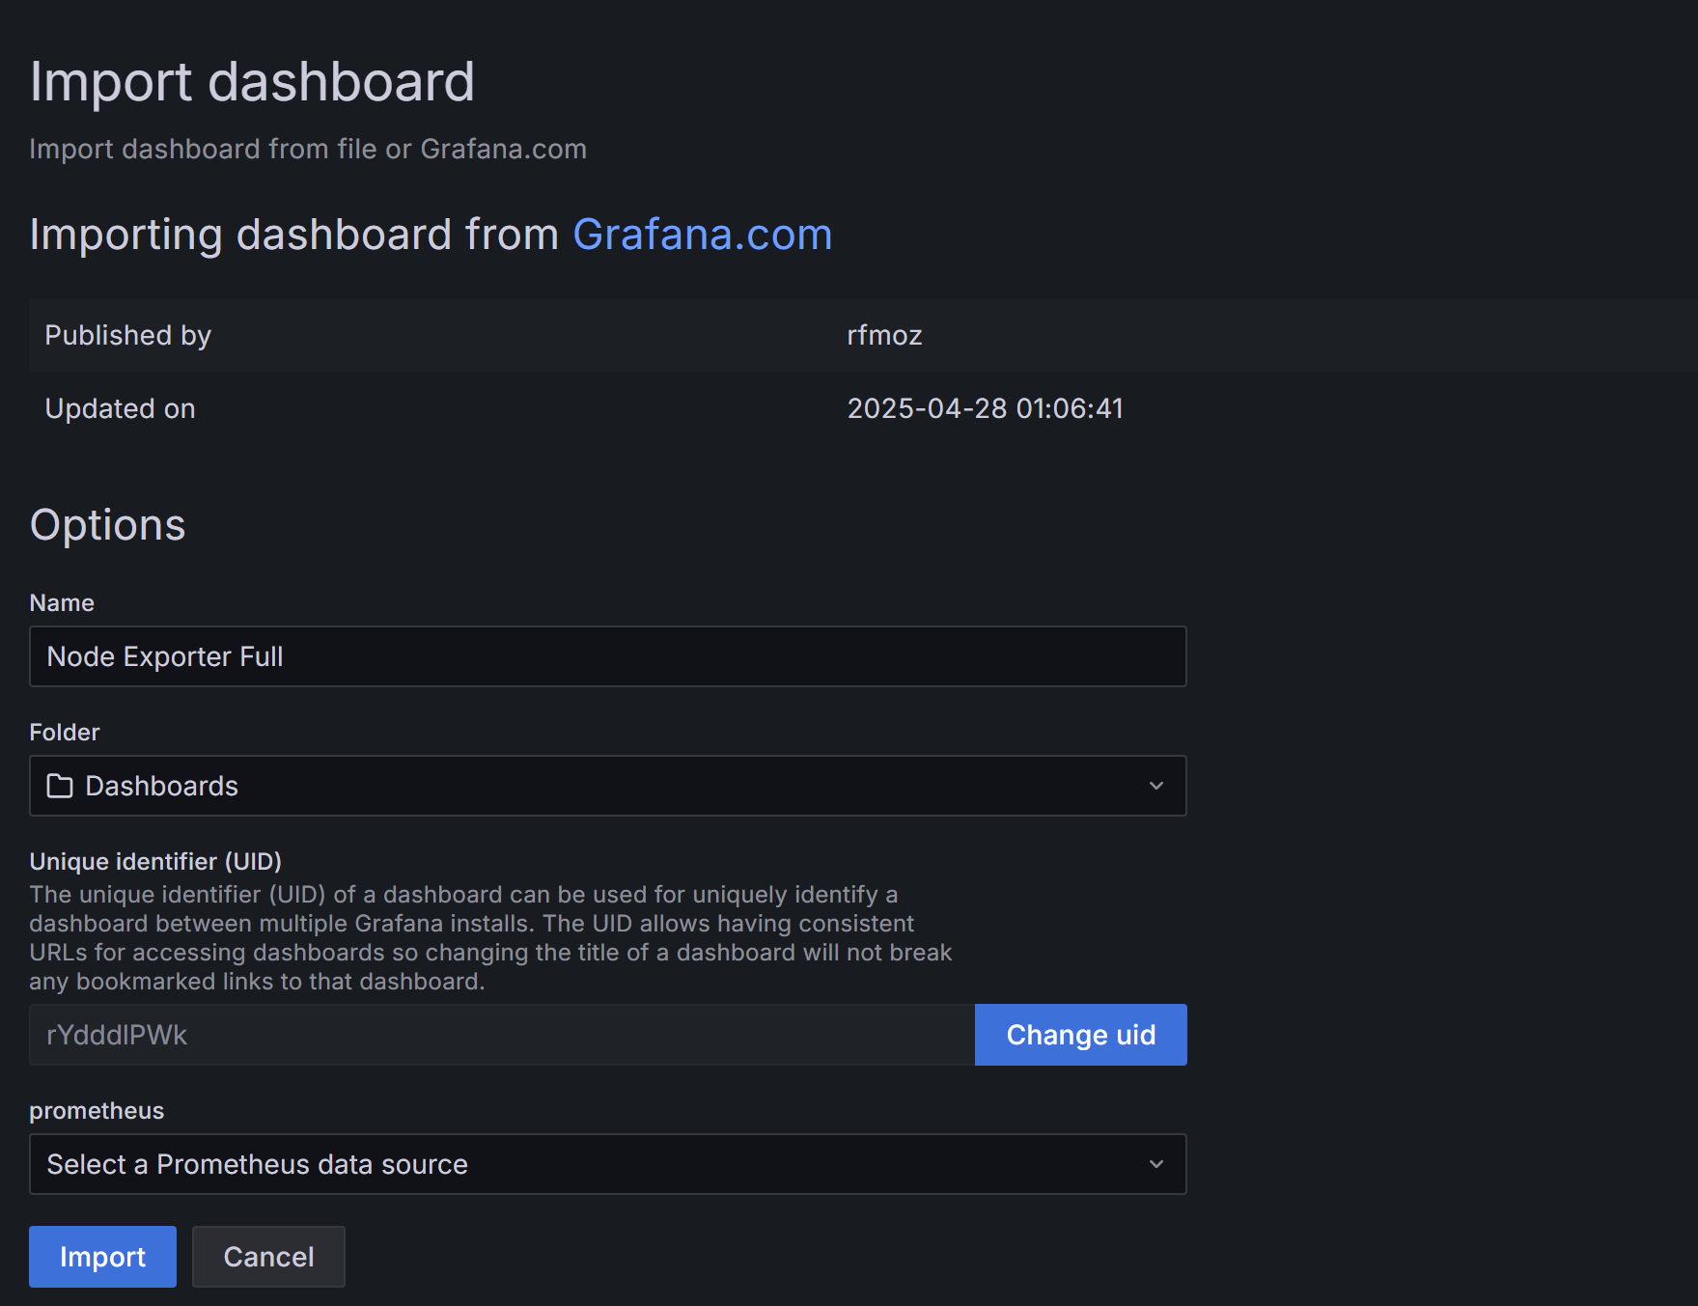Click the 'Folder' field label
The height and width of the screenshot is (1306, 1698).
[x=65, y=732]
